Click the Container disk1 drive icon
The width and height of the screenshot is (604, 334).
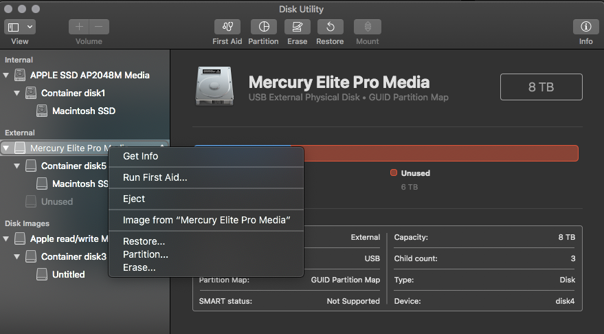point(31,93)
